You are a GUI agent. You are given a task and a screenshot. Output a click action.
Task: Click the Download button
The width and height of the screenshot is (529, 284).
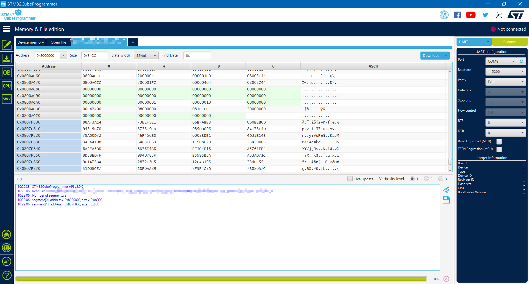tap(431, 55)
